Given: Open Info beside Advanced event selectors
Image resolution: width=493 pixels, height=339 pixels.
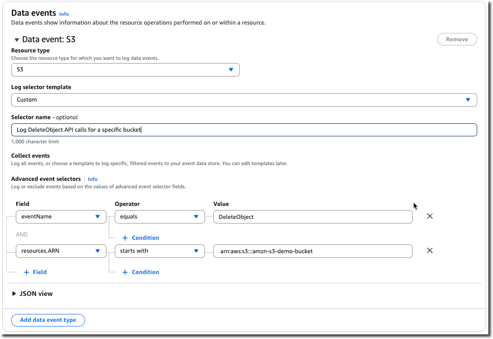Looking at the screenshot, I should pos(92,179).
